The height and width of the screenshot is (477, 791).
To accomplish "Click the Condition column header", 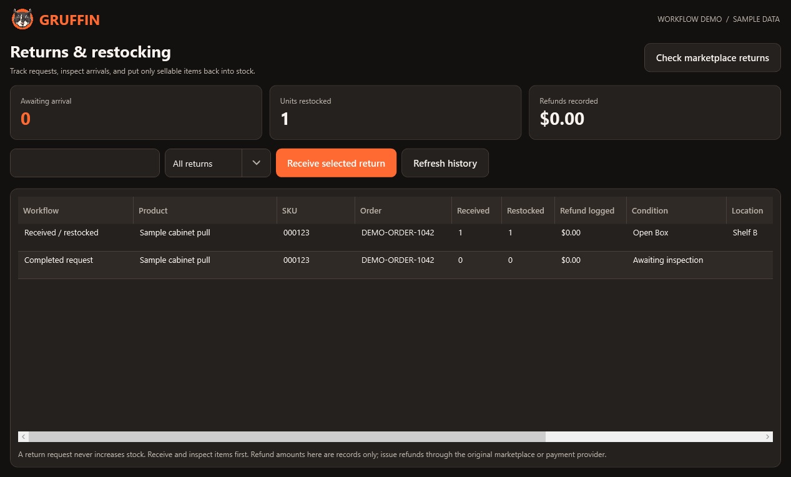I will (677, 210).
